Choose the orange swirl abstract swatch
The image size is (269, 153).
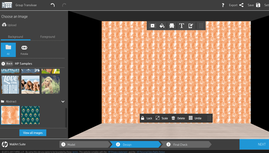pos(10,115)
